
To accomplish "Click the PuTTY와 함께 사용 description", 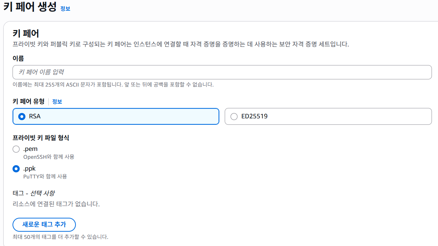I will (x=45, y=176).
